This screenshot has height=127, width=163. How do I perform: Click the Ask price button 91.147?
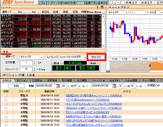click(x=87, y=68)
